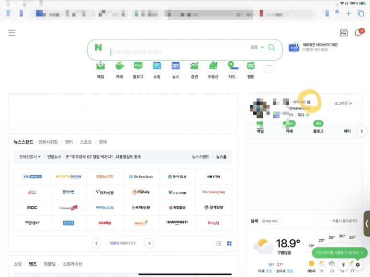Open the 연합뉴스 headline about 우주강국 G7
The image size is (370, 277).
[x=103, y=156]
